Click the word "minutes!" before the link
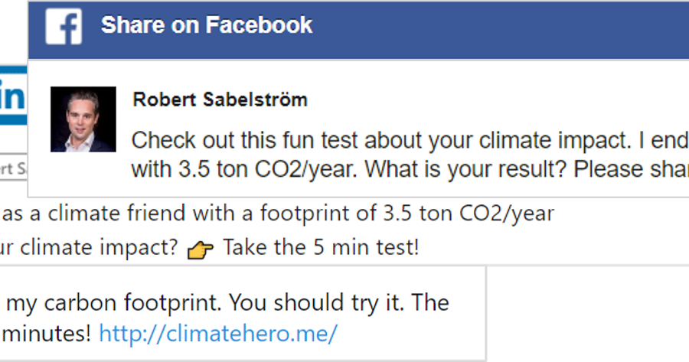The image size is (689, 362). [x=47, y=334]
